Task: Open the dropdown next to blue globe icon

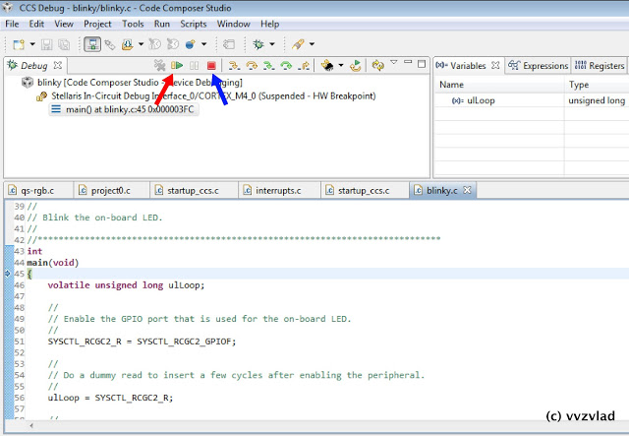Action: click(203, 44)
